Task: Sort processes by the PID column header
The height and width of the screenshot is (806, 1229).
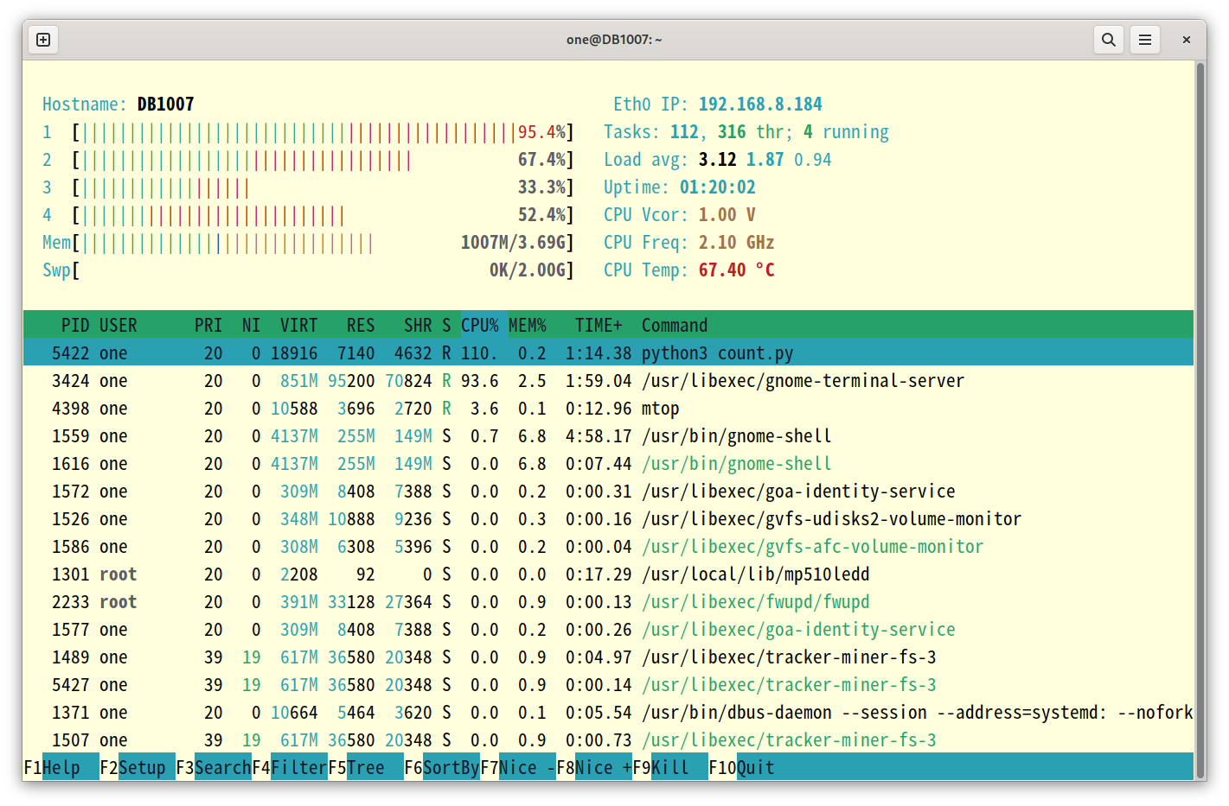Action: coord(75,325)
